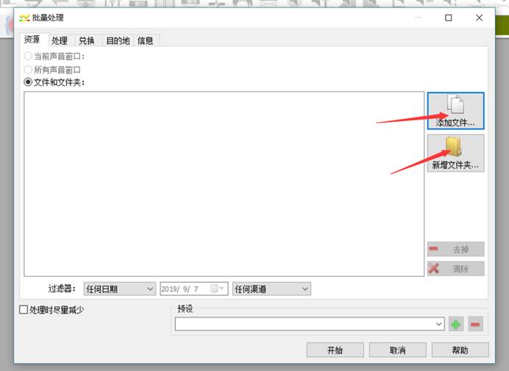Click inside the files and folders list

[224, 184]
